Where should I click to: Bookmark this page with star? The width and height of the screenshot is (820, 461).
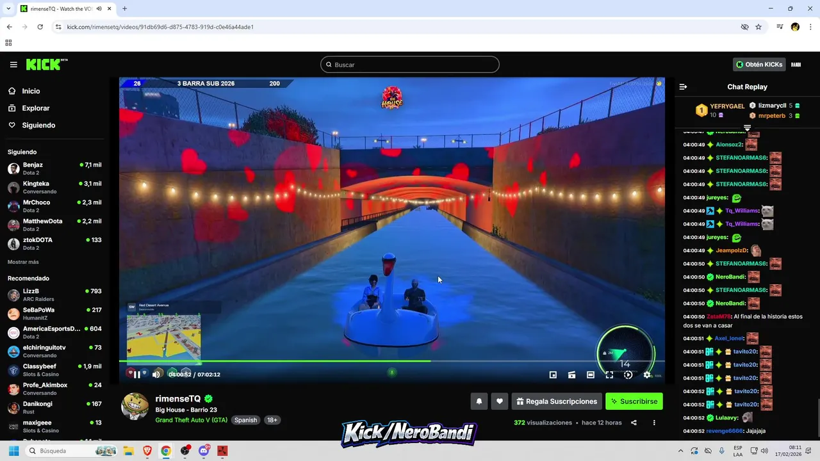pos(758,27)
